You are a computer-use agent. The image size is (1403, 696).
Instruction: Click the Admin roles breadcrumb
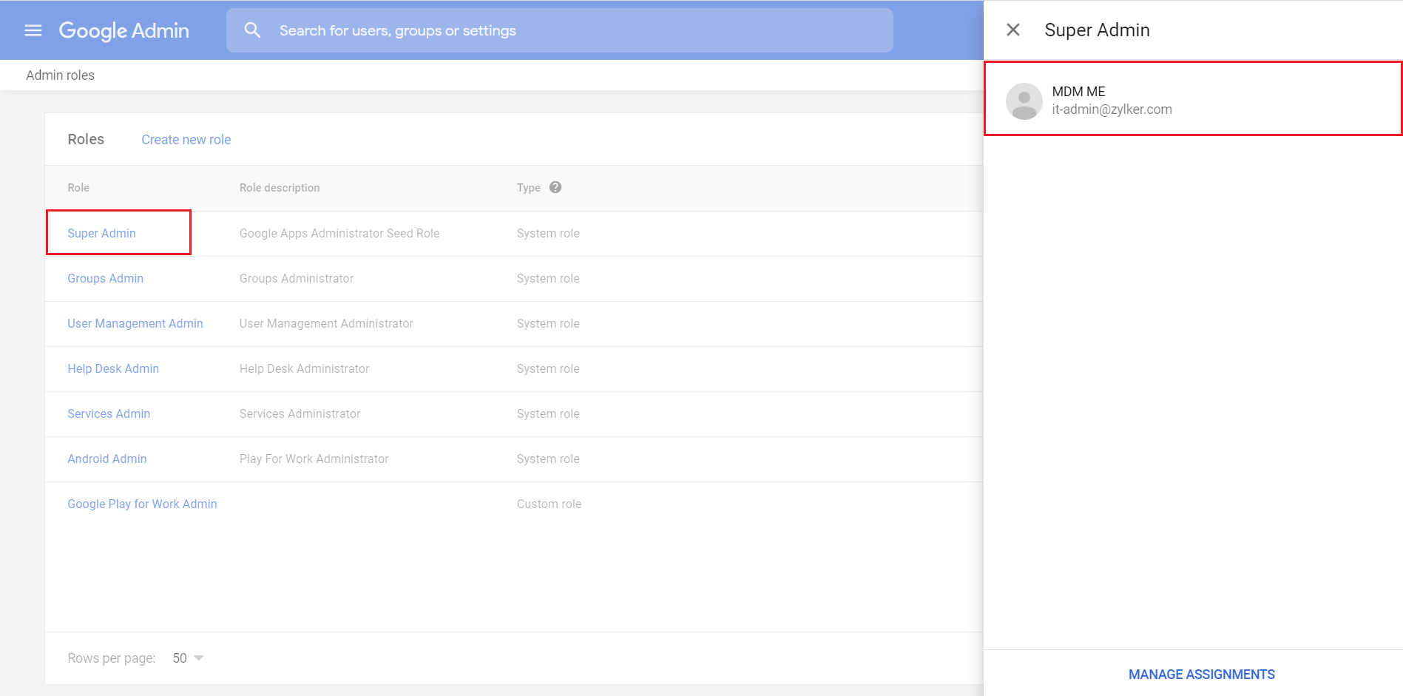tap(61, 75)
